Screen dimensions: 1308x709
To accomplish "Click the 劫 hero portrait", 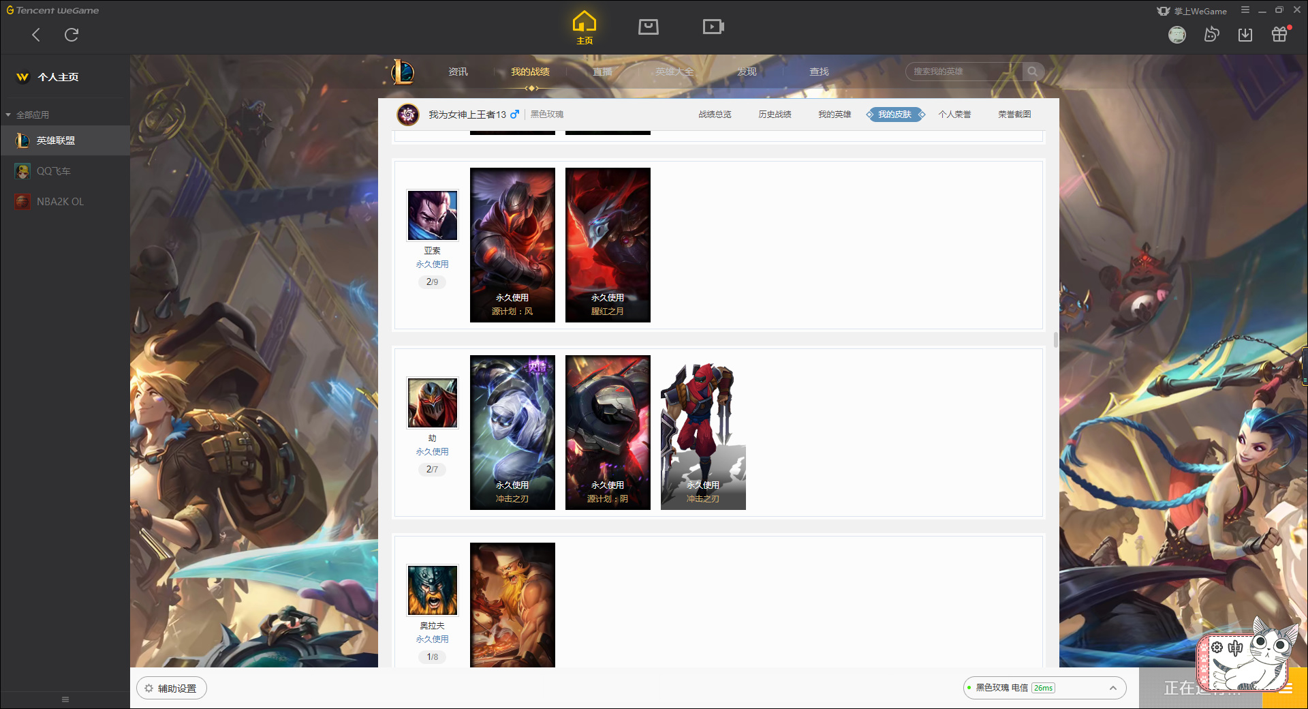I will pos(433,403).
